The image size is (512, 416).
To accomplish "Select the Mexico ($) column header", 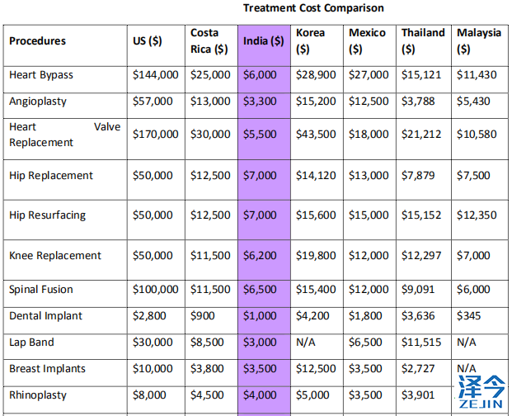I will click(367, 41).
